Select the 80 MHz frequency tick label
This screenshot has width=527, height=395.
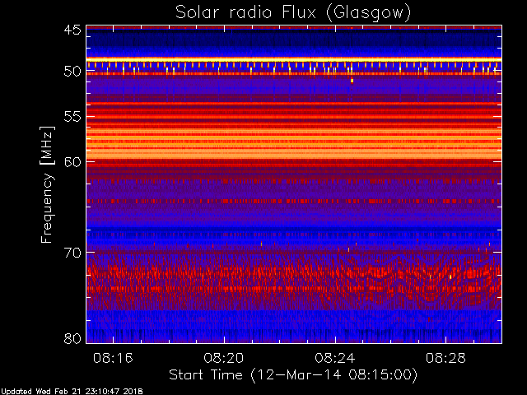click(x=72, y=338)
